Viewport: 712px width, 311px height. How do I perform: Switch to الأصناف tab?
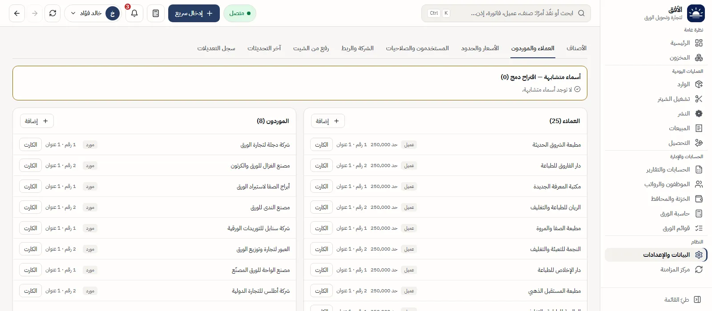tap(576, 48)
